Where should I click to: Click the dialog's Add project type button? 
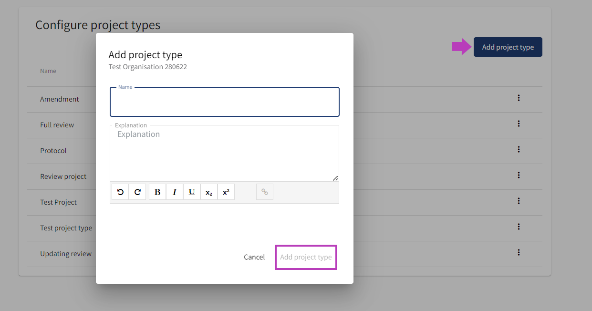[x=306, y=257]
